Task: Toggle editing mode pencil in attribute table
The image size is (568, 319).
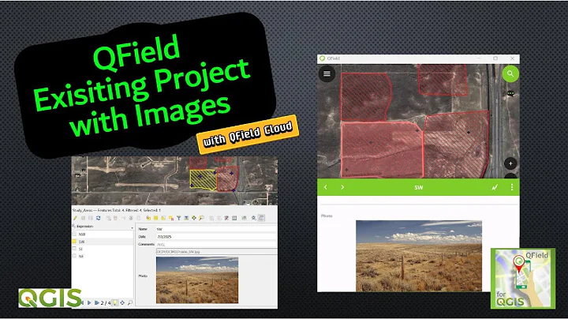Action: pyautogui.click(x=75, y=218)
